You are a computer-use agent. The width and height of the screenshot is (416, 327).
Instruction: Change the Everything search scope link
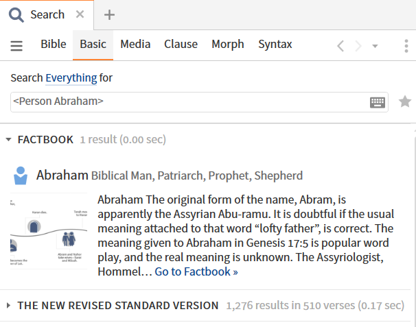pyautogui.click(x=71, y=78)
